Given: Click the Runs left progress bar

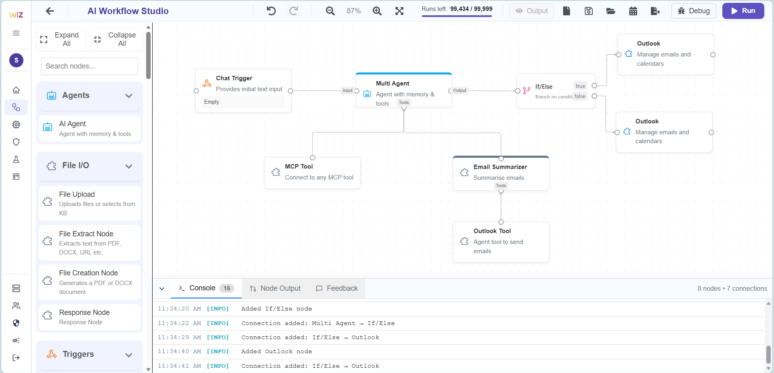Looking at the screenshot, I should coord(457,17).
